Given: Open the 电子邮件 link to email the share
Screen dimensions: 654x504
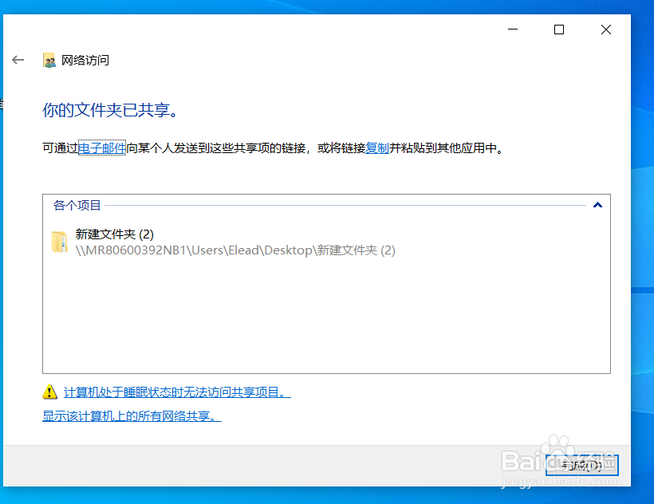Looking at the screenshot, I should [x=101, y=148].
